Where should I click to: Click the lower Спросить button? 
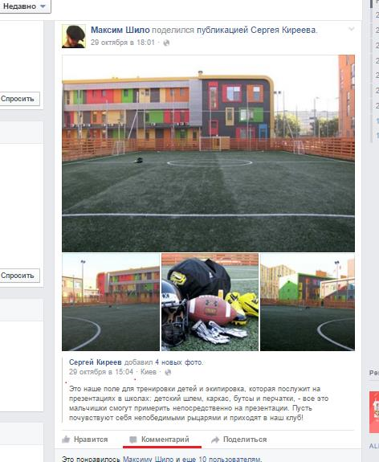pyautogui.click(x=19, y=276)
